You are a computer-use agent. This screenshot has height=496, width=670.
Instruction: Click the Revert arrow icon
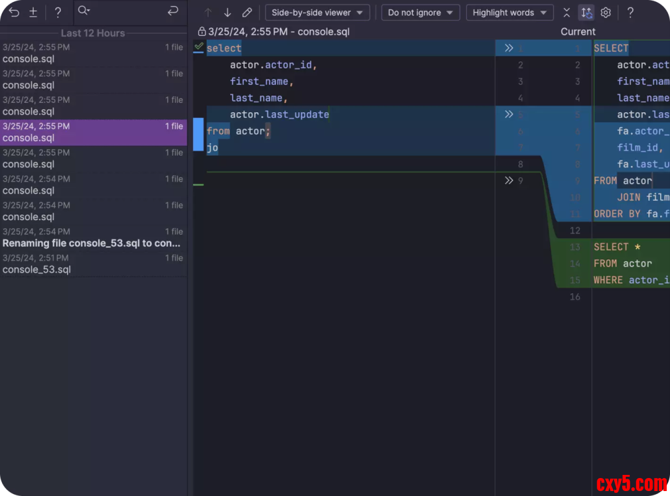pos(14,12)
